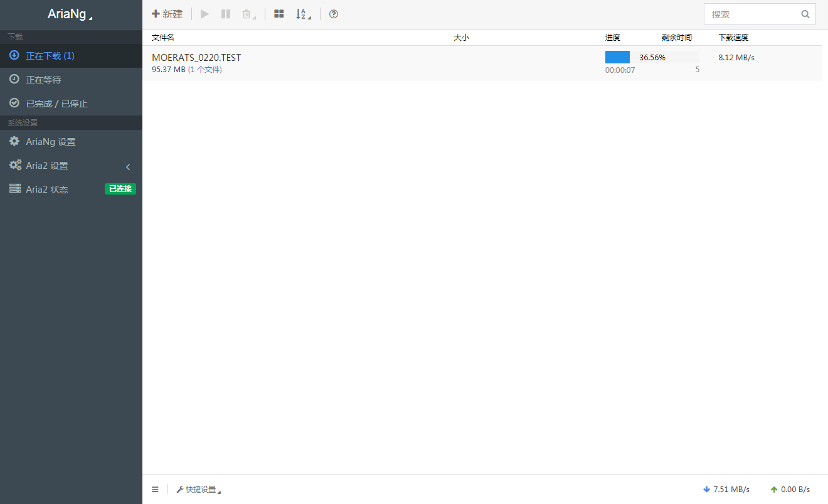Open the 快捷设置 quick settings dropdown
The height and width of the screenshot is (504, 828).
point(199,490)
